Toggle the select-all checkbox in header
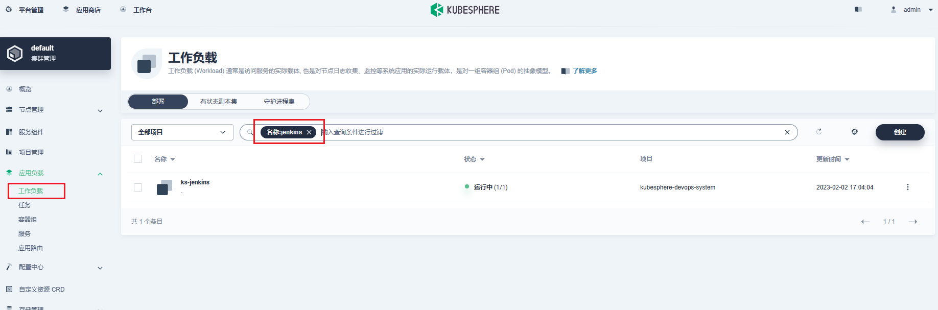 tap(138, 159)
